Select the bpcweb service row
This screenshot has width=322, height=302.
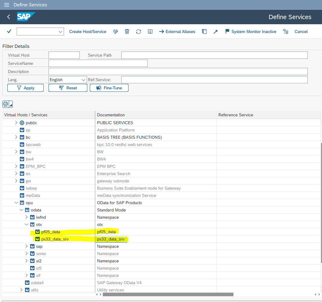point(33,145)
